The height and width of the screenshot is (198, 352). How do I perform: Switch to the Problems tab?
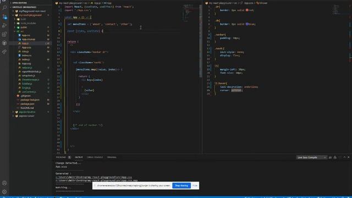click(x=61, y=157)
